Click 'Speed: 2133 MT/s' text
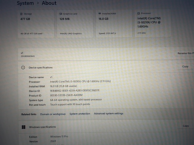 click(x=107, y=33)
